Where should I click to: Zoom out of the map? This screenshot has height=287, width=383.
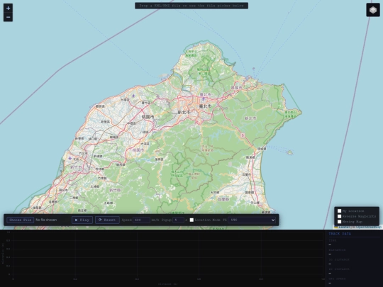8,17
